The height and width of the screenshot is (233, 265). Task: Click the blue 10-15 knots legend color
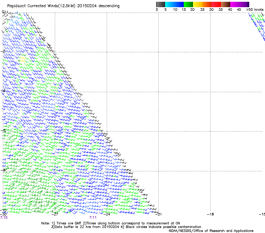click(x=179, y=4)
